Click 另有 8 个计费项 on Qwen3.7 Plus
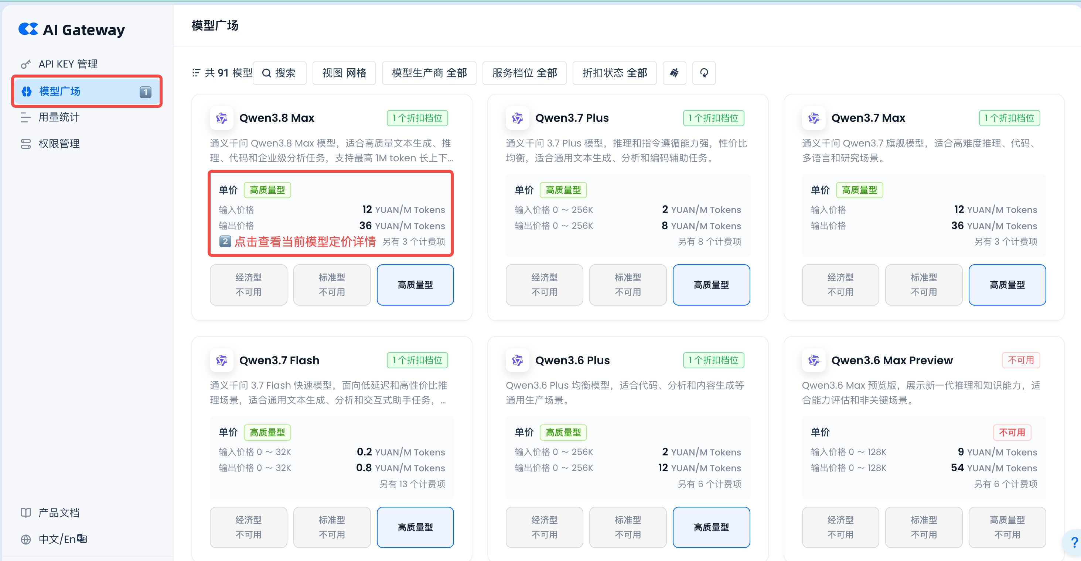The height and width of the screenshot is (561, 1081). point(710,242)
